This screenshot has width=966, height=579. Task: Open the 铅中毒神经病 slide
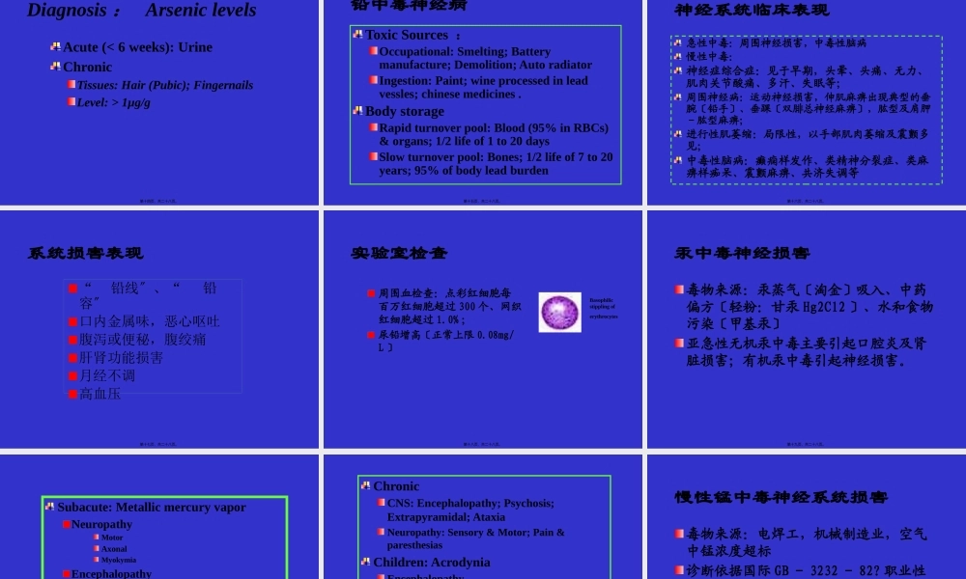(411, 8)
